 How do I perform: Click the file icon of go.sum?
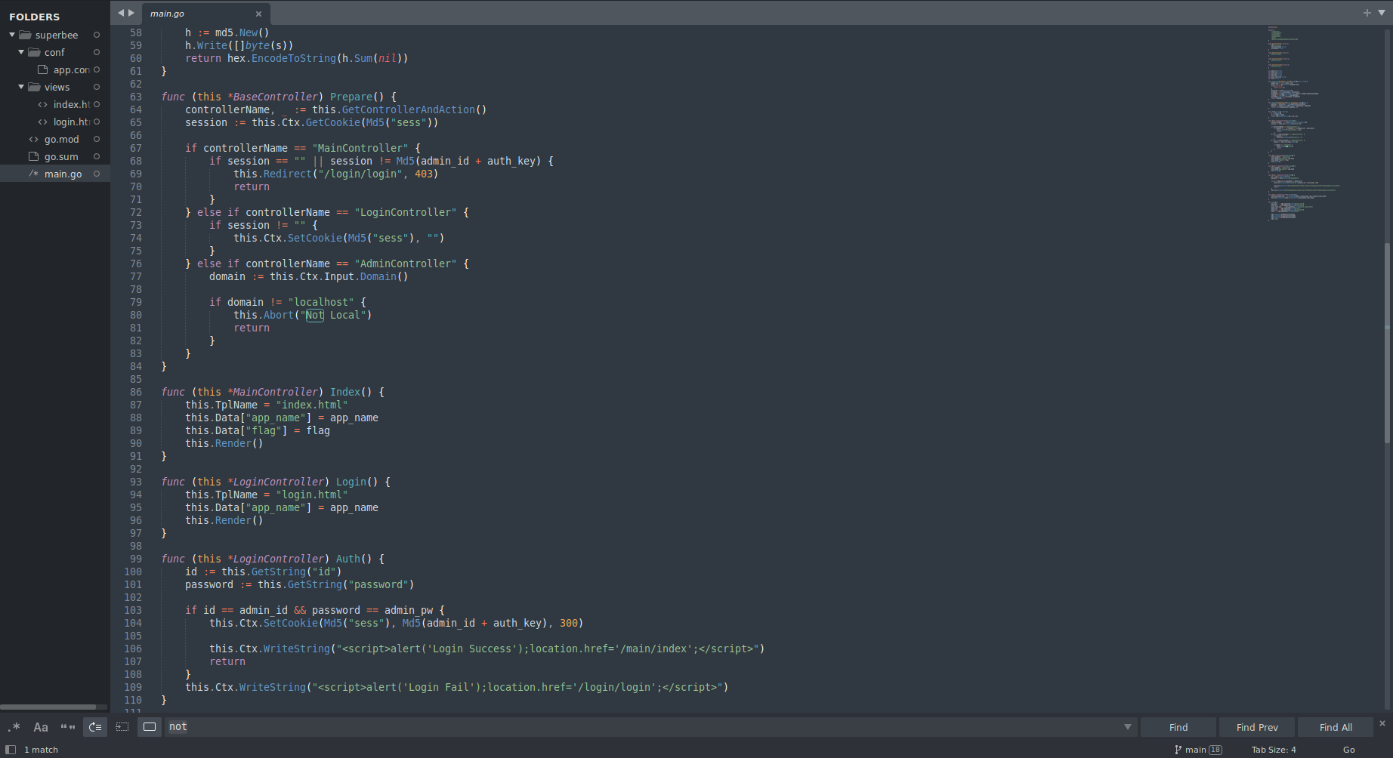coord(33,156)
